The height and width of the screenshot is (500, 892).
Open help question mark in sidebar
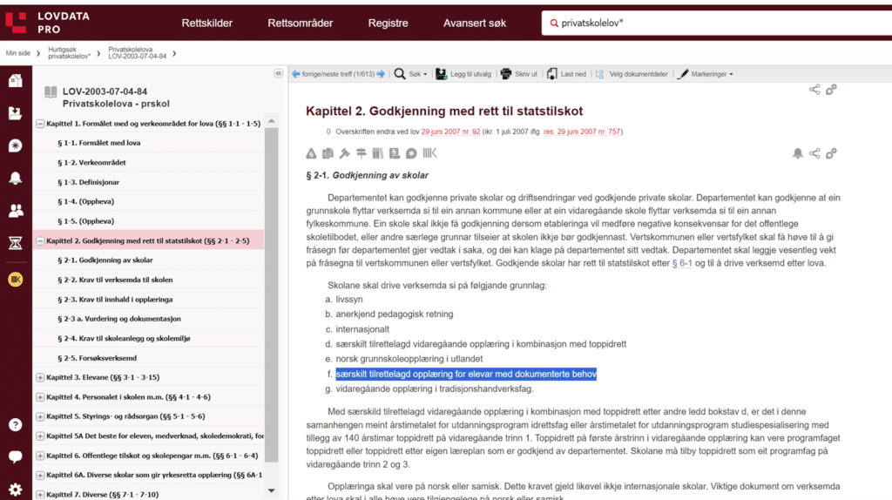coord(16,425)
